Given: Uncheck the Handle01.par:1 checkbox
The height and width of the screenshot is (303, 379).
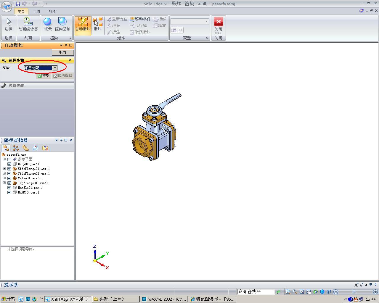Looking at the screenshot, I should click(9, 188).
